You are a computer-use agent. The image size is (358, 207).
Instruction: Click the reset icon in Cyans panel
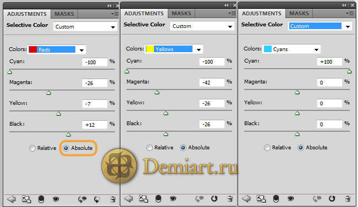(x=332, y=199)
